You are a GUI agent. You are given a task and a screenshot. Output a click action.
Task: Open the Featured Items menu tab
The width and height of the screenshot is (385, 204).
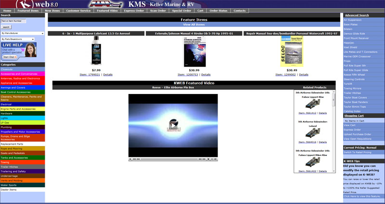[x=28, y=11]
